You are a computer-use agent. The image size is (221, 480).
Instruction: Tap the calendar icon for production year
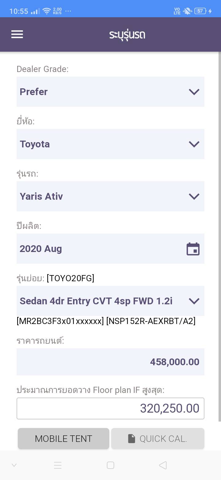193,249
